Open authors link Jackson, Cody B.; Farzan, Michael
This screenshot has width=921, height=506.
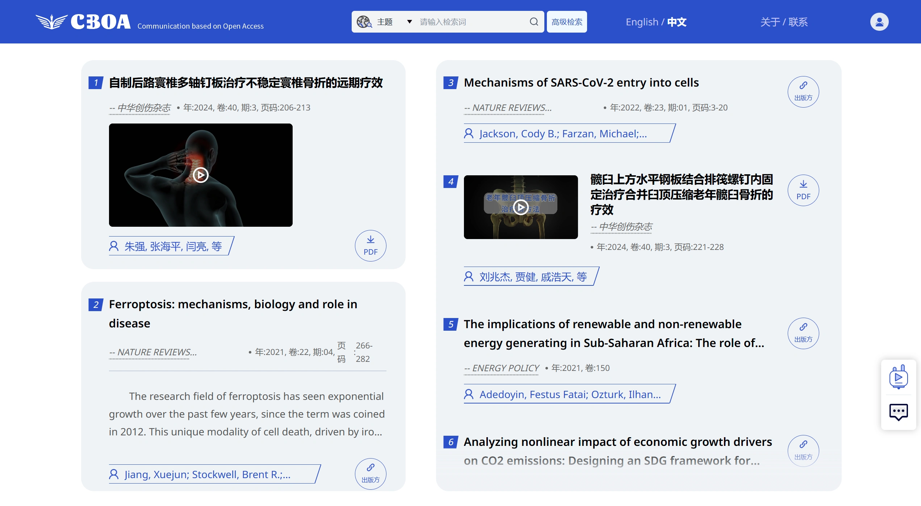coord(562,133)
